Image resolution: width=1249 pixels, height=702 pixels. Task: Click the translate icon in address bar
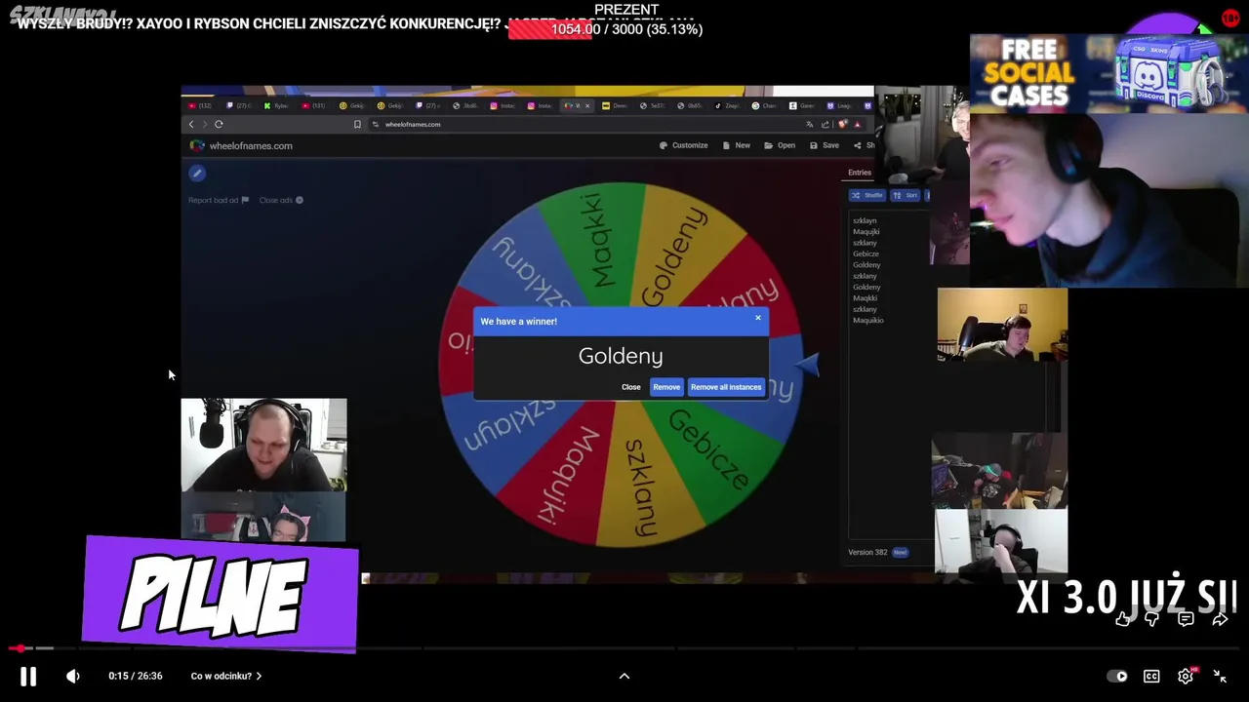pos(809,124)
